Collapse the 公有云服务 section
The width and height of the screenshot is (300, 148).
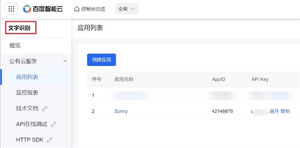coord(36,61)
